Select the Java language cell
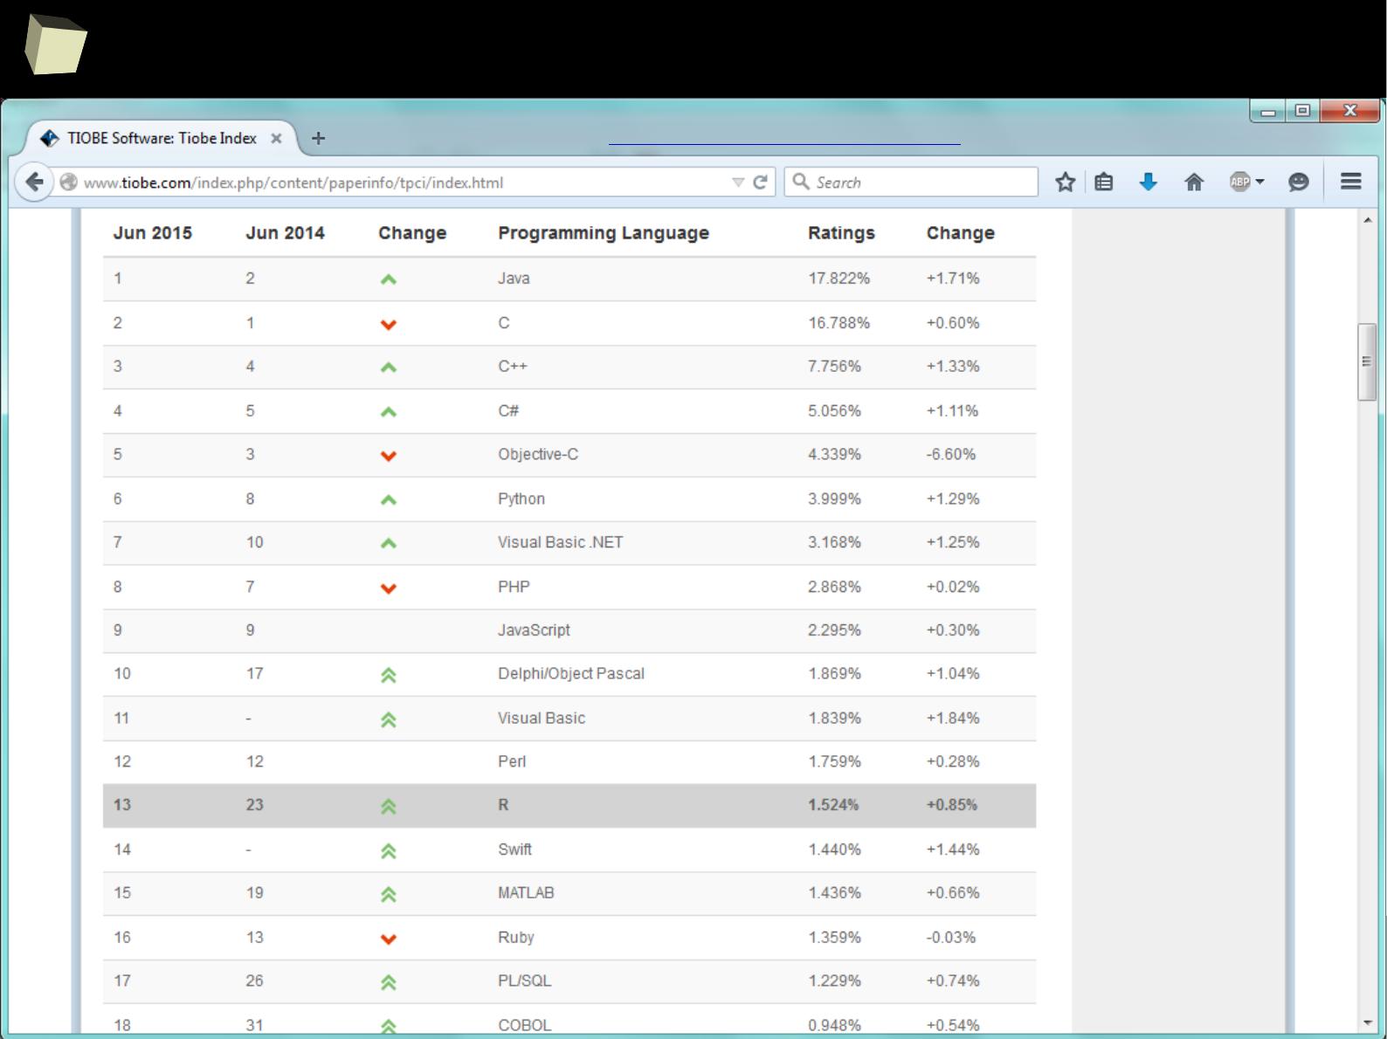1387x1039 pixels. (x=514, y=279)
